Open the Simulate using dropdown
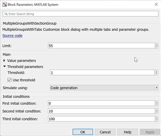This screenshot has width=161, height=136. [x=104, y=88]
